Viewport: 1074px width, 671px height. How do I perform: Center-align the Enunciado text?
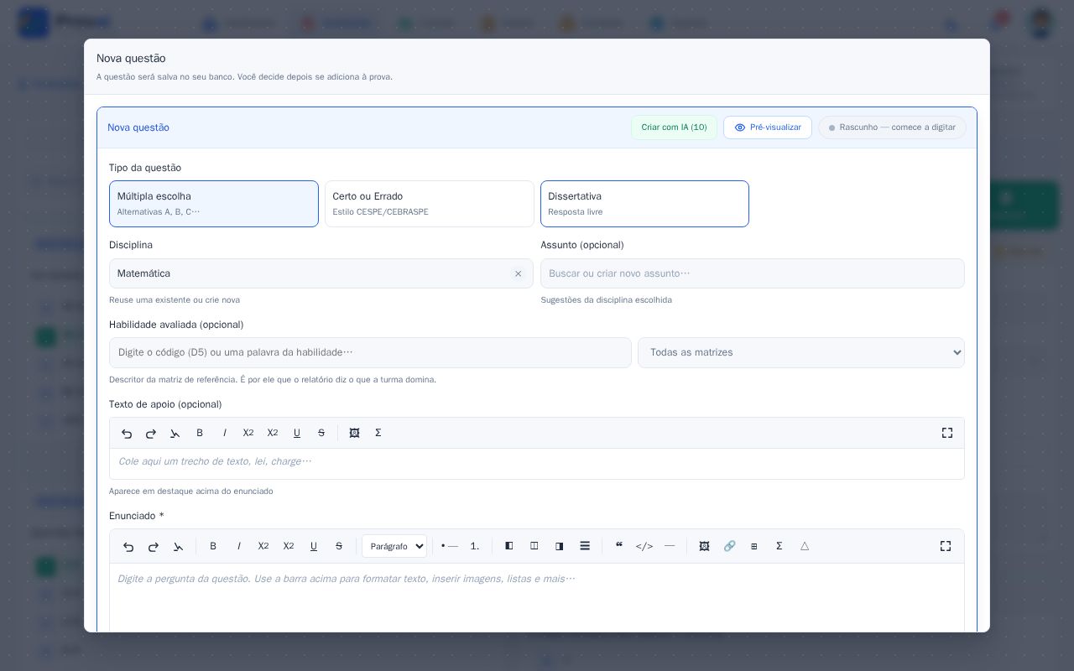534,546
